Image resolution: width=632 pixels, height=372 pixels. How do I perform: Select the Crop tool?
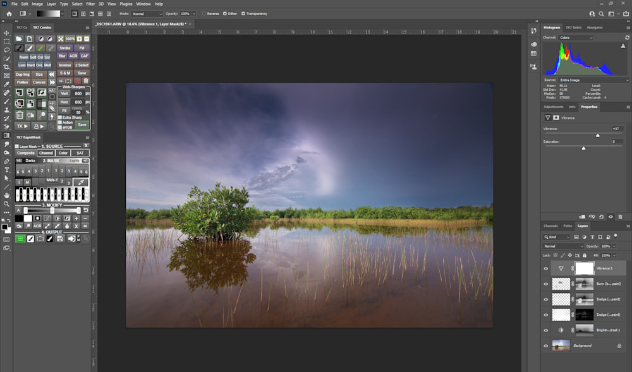tap(6, 67)
